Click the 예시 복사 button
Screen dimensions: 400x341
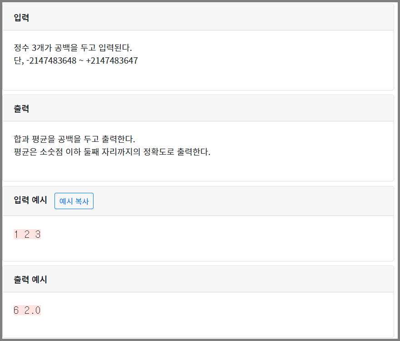point(74,201)
